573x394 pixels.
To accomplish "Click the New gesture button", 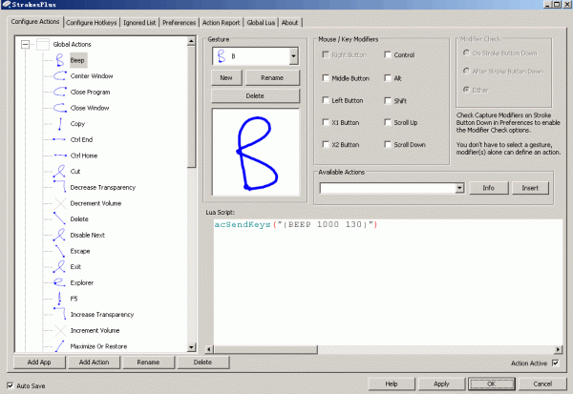I will pos(226,78).
